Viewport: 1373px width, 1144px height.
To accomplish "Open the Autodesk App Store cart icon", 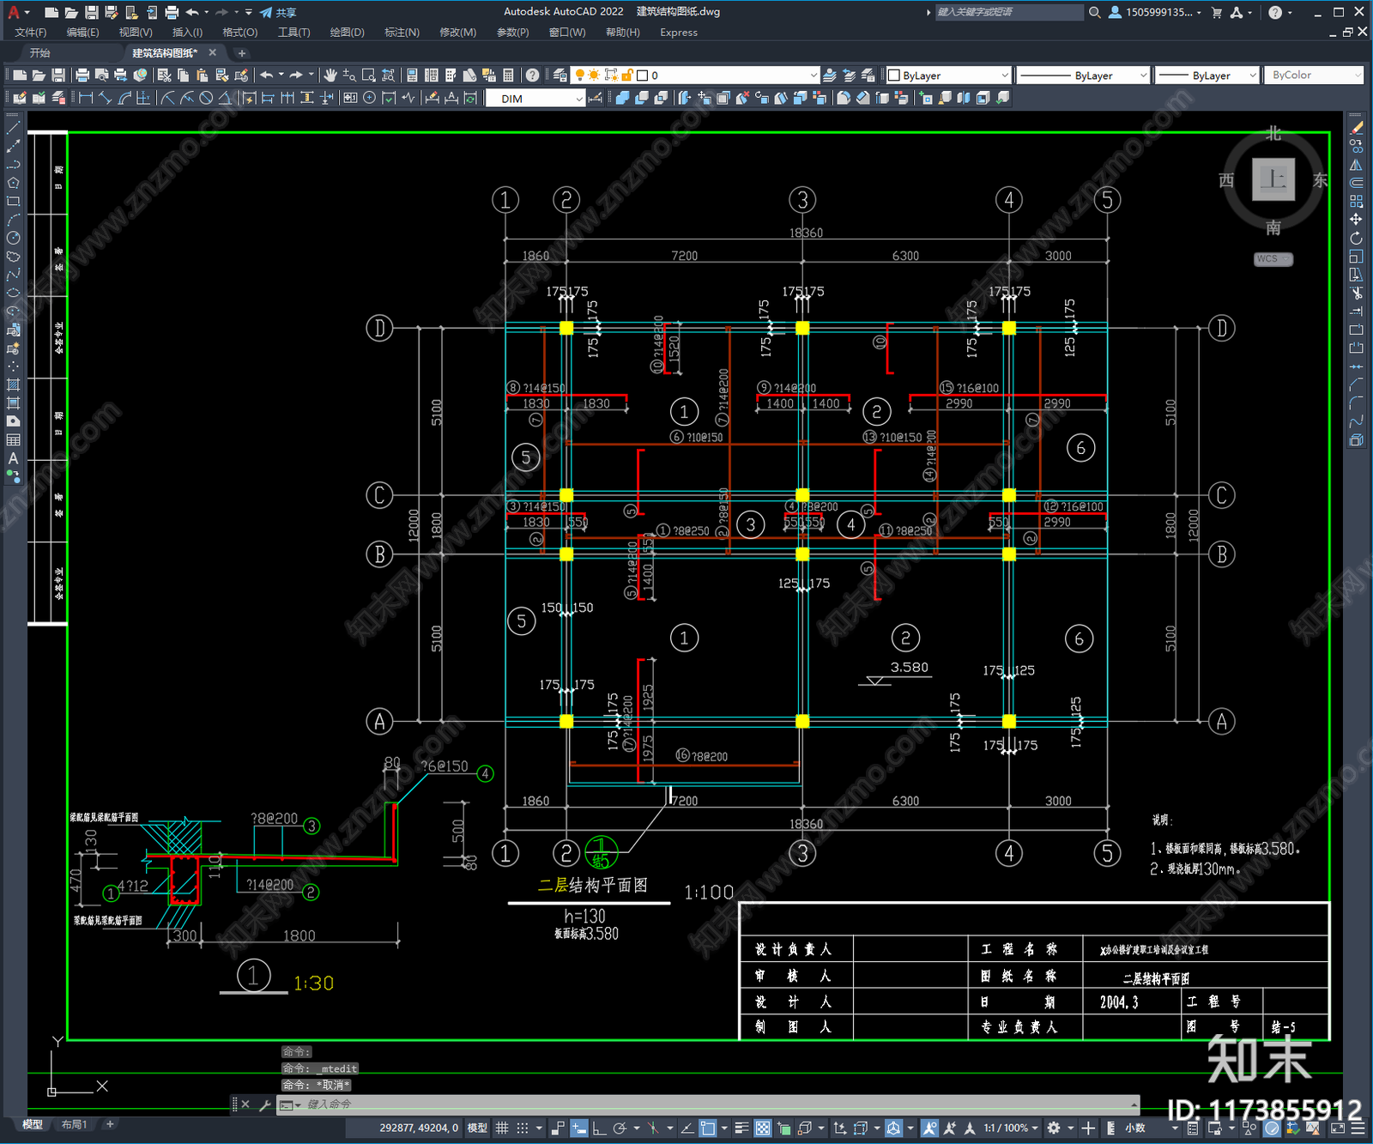I will click(x=1216, y=12).
